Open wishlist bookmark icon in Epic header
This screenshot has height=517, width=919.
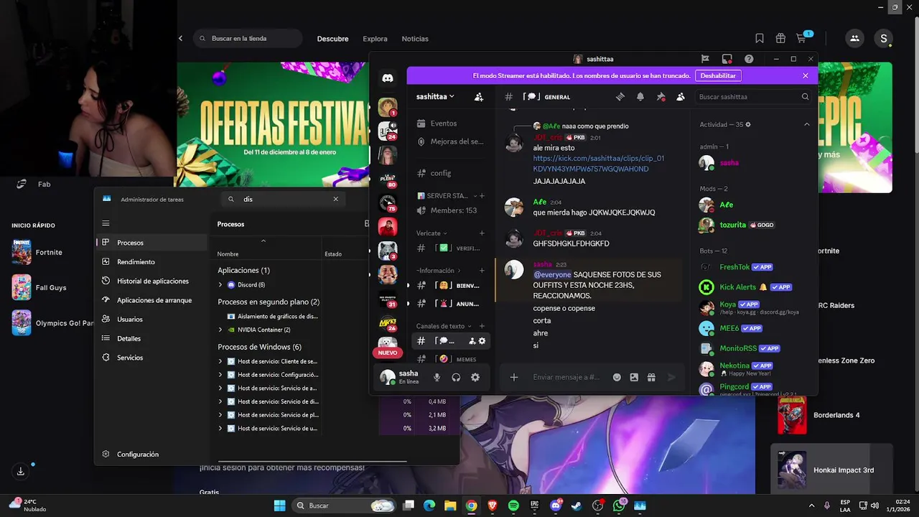(760, 39)
